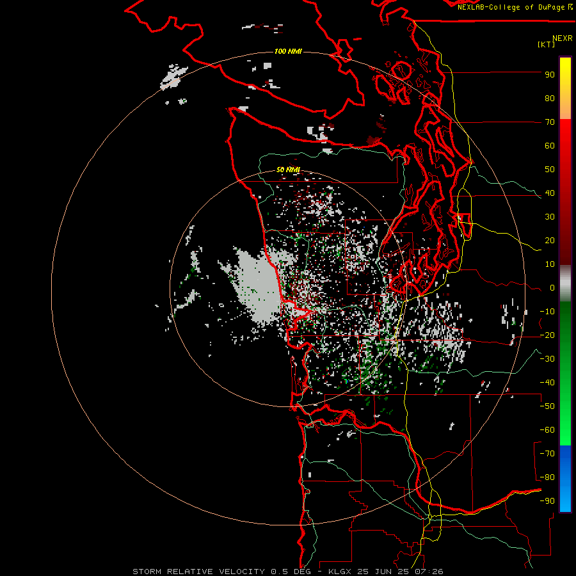Select the -70 scale value
Viewport: 576px width, 576px height.
click(547, 454)
